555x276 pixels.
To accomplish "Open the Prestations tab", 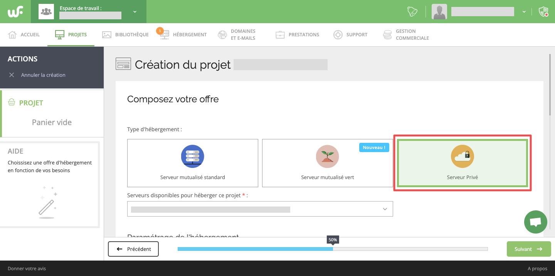I will 297,34.
